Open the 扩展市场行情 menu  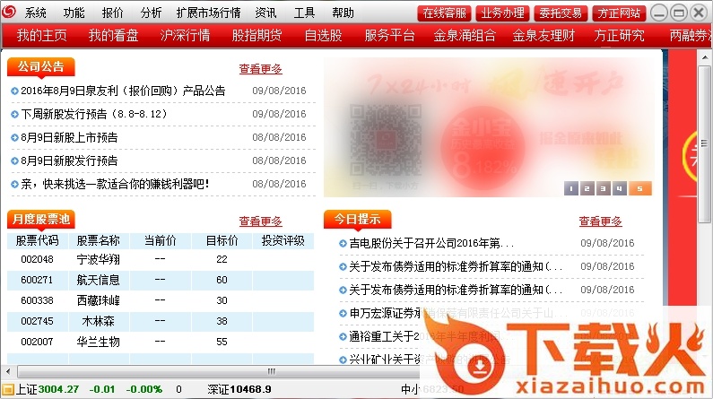coord(208,13)
